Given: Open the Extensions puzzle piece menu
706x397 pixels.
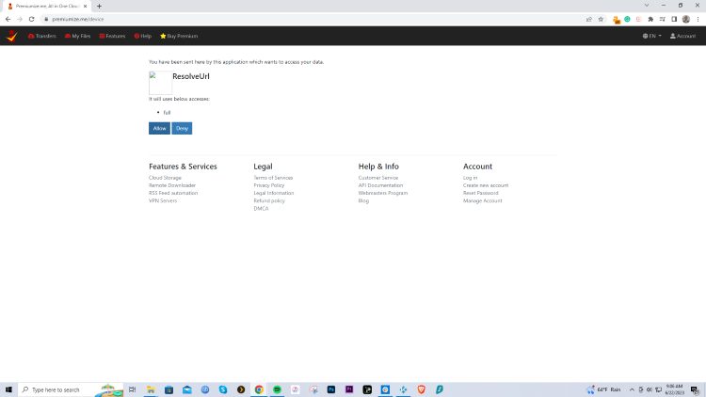Looking at the screenshot, I should click(x=650, y=19).
